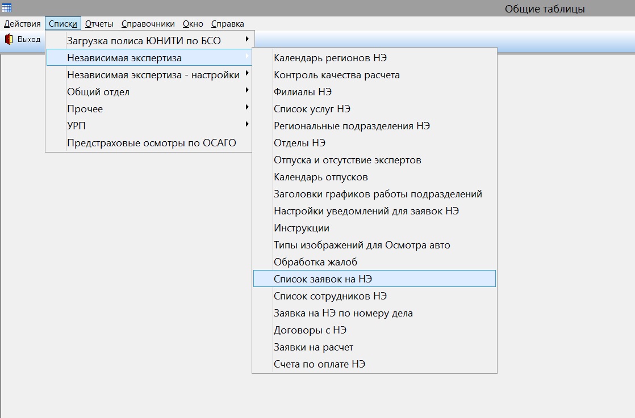Click the highlighted Список заявок на НЭ
The height and width of the screenshot is (418, 635).
(375, 278)
